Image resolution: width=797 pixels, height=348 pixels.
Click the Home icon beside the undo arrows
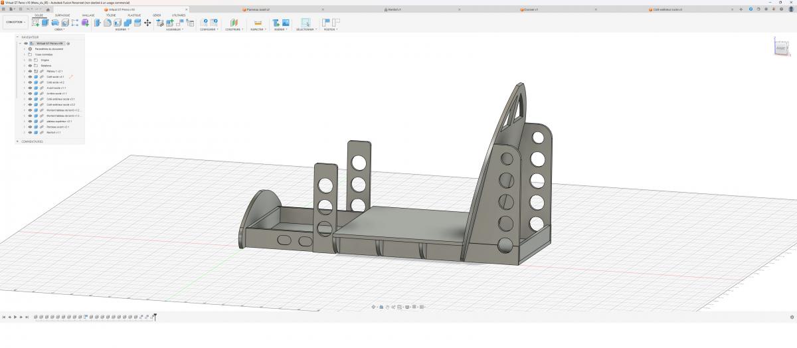pos(48,9)
